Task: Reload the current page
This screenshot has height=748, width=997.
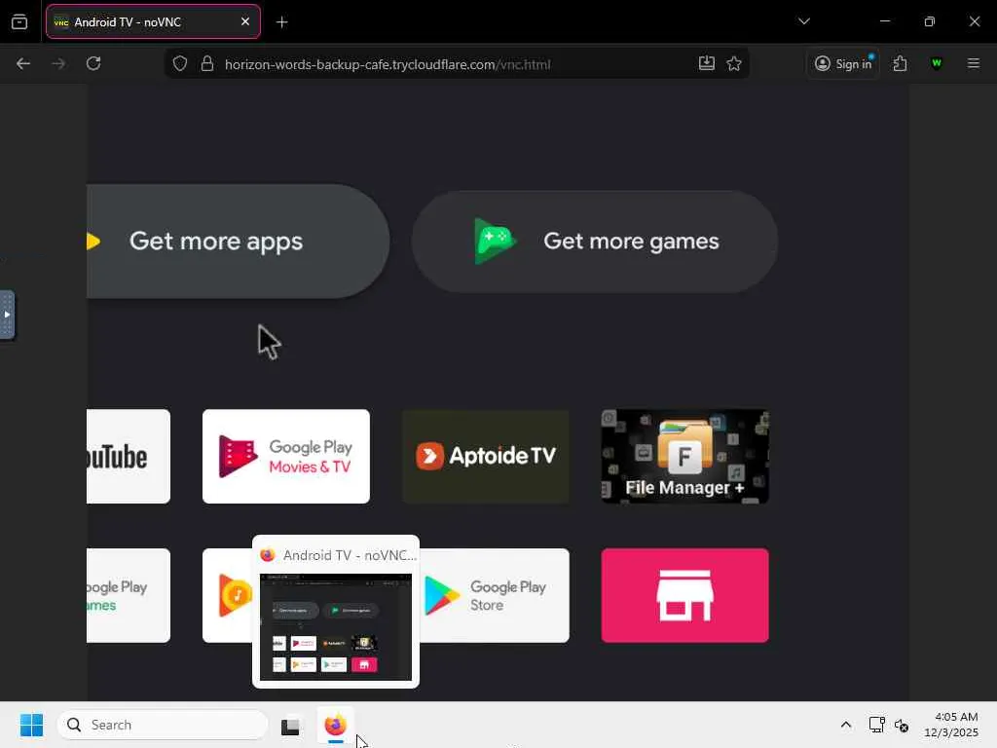Action: (x=93, y=63)
